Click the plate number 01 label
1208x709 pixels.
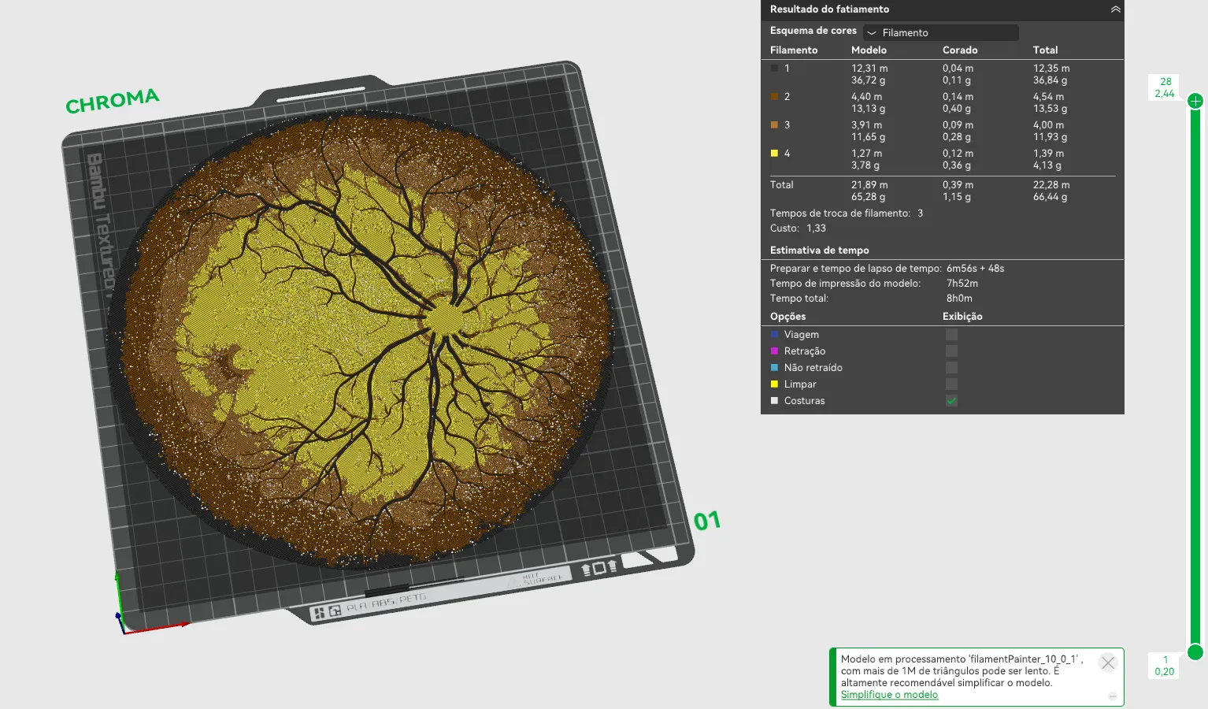click(x=706, y=521)
